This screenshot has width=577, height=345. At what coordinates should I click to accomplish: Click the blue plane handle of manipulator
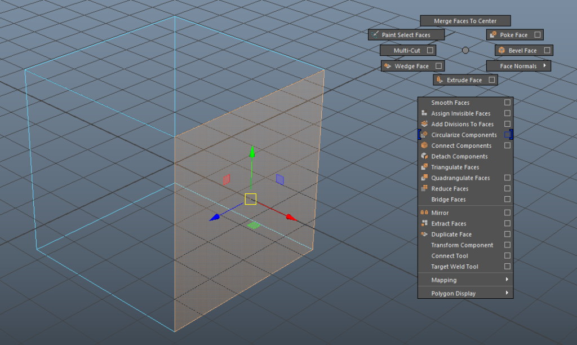[279, 179]
